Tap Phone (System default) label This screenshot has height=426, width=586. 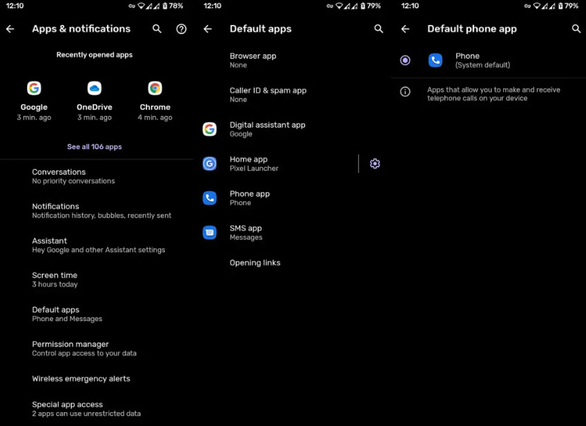(482, 60)
